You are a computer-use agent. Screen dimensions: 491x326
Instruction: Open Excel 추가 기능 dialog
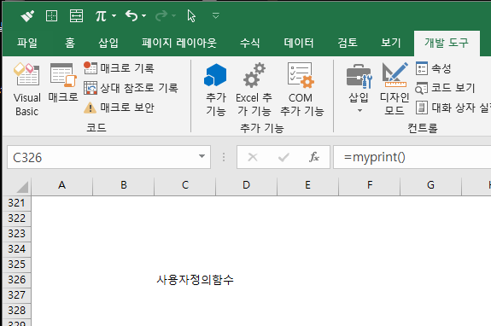[254, 89]
